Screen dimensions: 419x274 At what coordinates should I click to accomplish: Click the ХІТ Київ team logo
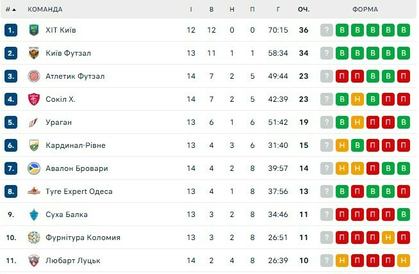click(x=34, y=30)
